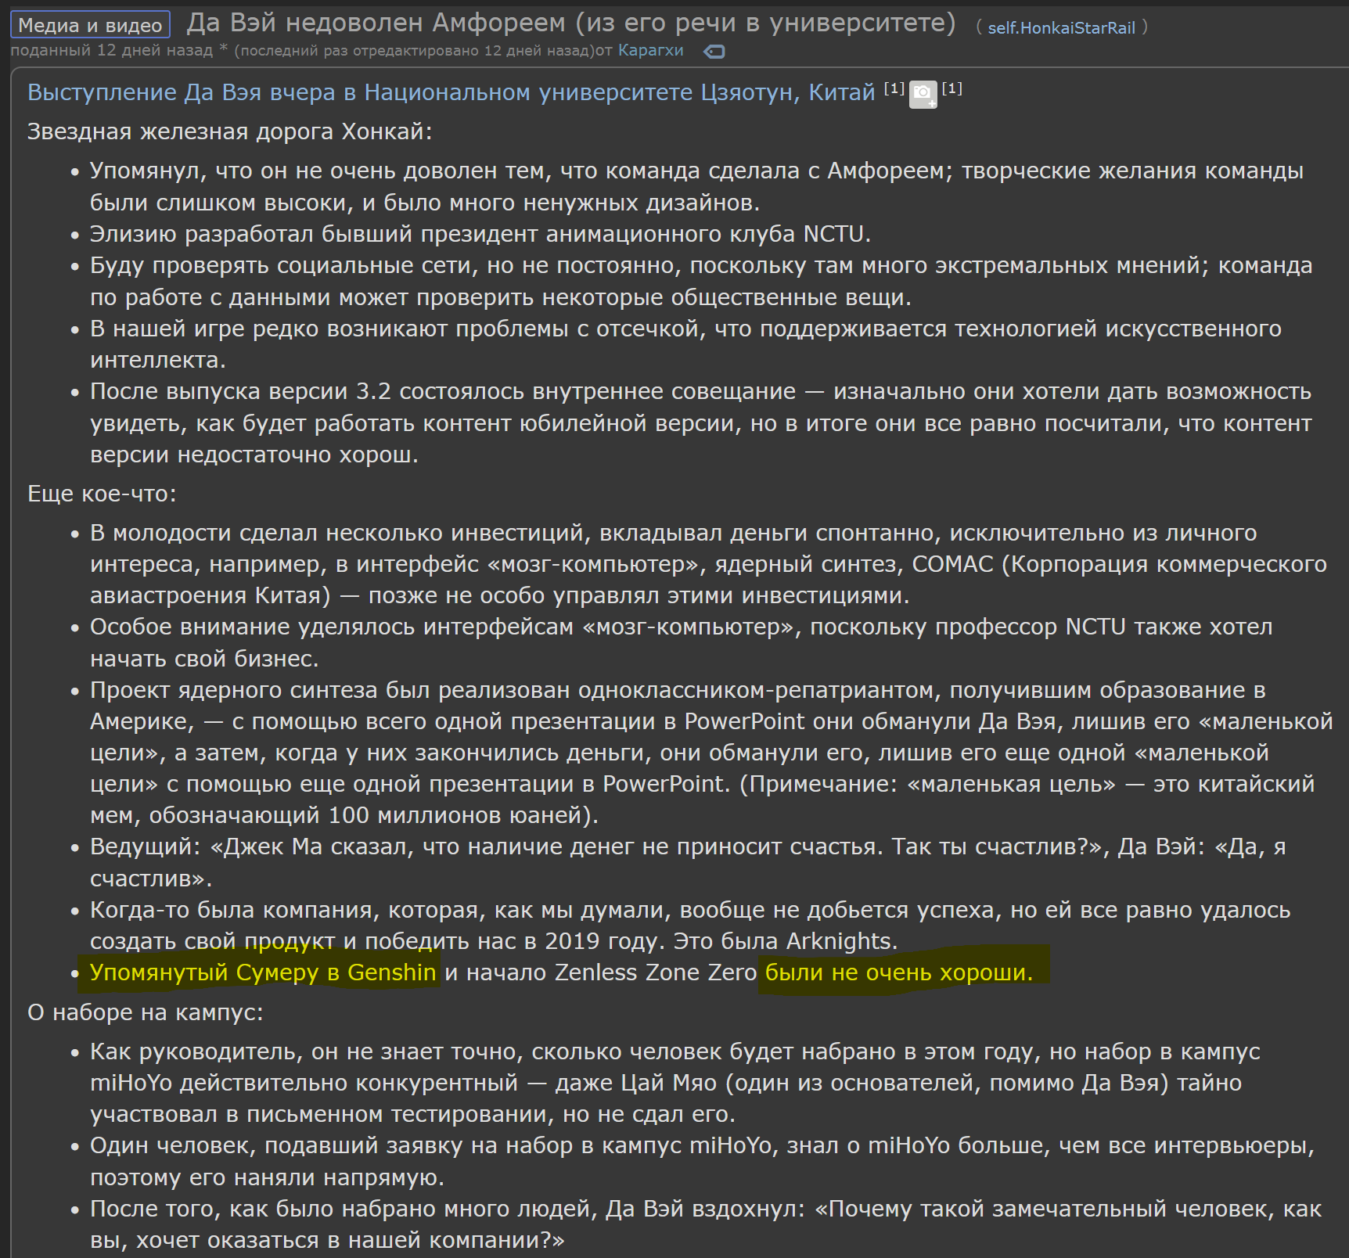This screenshot has width=1349, height=1258.
Task: Click the bullet starting 'Особое внимание уделялось интерфейсам'
Action: click(681, 642)
